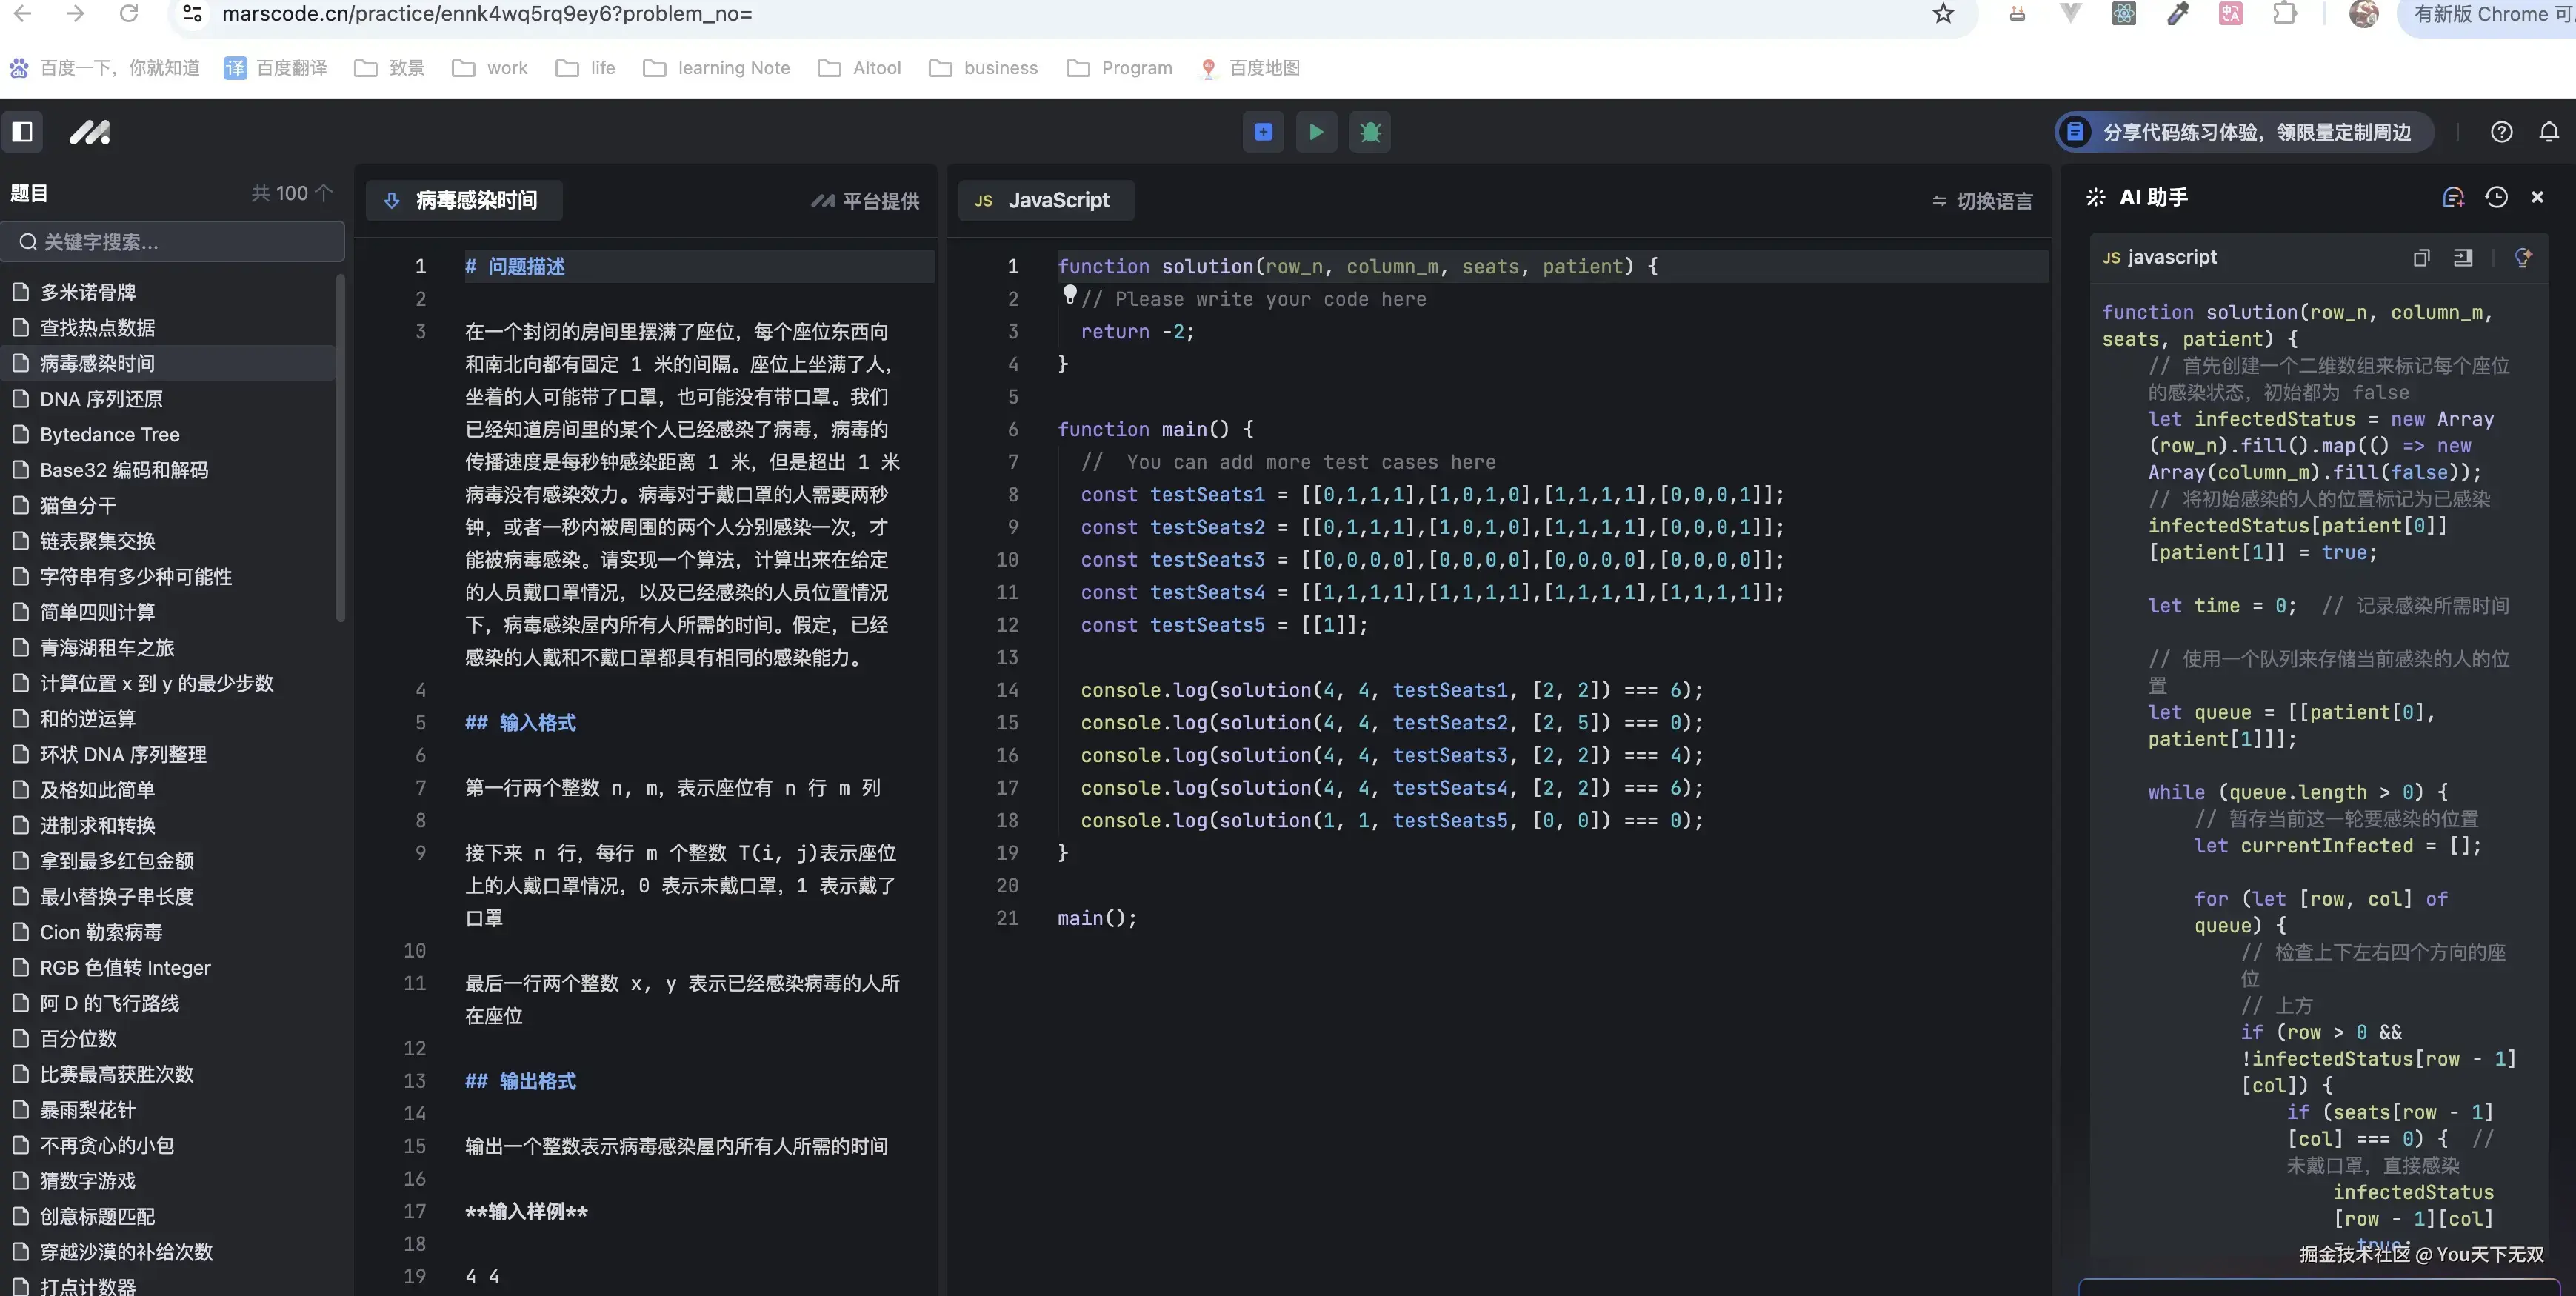Copy the AI javascript code snippet
Image resolution: width=2576 pixels, height=1296 pixels.
click(x=2421, y=258)
